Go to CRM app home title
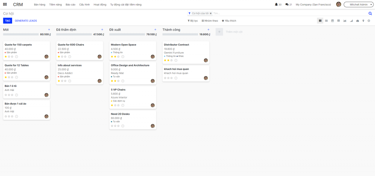375x176 pixels. click(x=18, y=4)
